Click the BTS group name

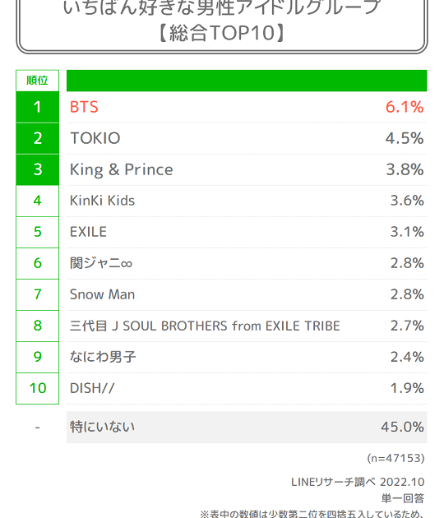[x=84, y=107]
